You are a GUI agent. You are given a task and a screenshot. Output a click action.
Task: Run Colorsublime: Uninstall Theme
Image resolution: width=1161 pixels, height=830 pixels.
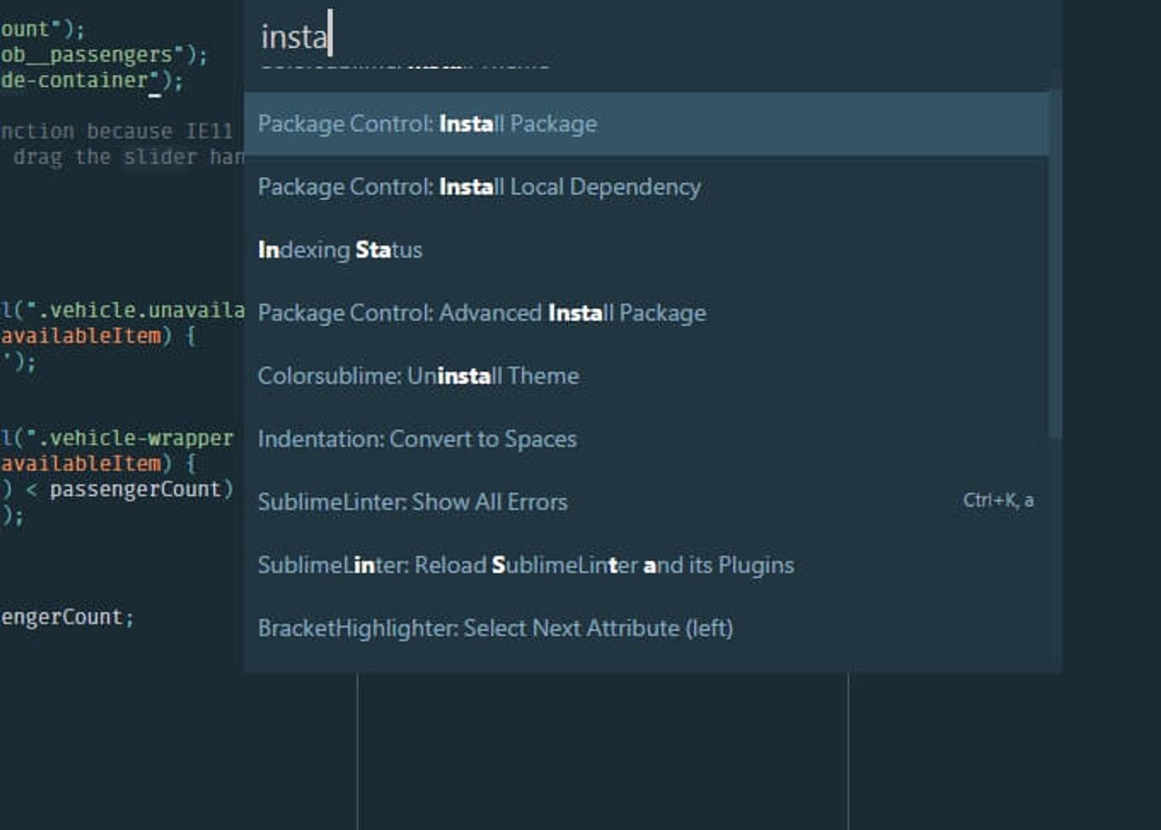point(418,376)
